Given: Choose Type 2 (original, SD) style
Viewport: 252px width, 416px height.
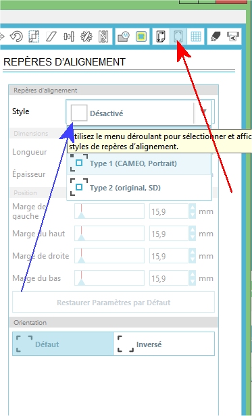Looking at the screenshot, I should click(x=139, y=188).
